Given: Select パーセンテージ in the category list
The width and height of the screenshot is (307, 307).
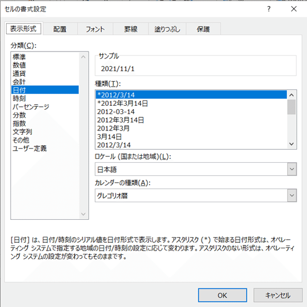Looking at the screenshot, I should click(x=45, y=107).
